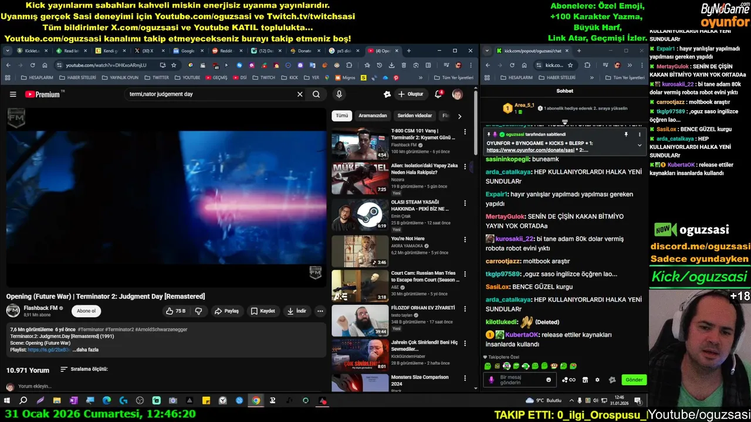Reload the Kick chat window
Image resolution: width=751 pixels, height=422 pixels.
pyautogui.click(x=512, y=65)
